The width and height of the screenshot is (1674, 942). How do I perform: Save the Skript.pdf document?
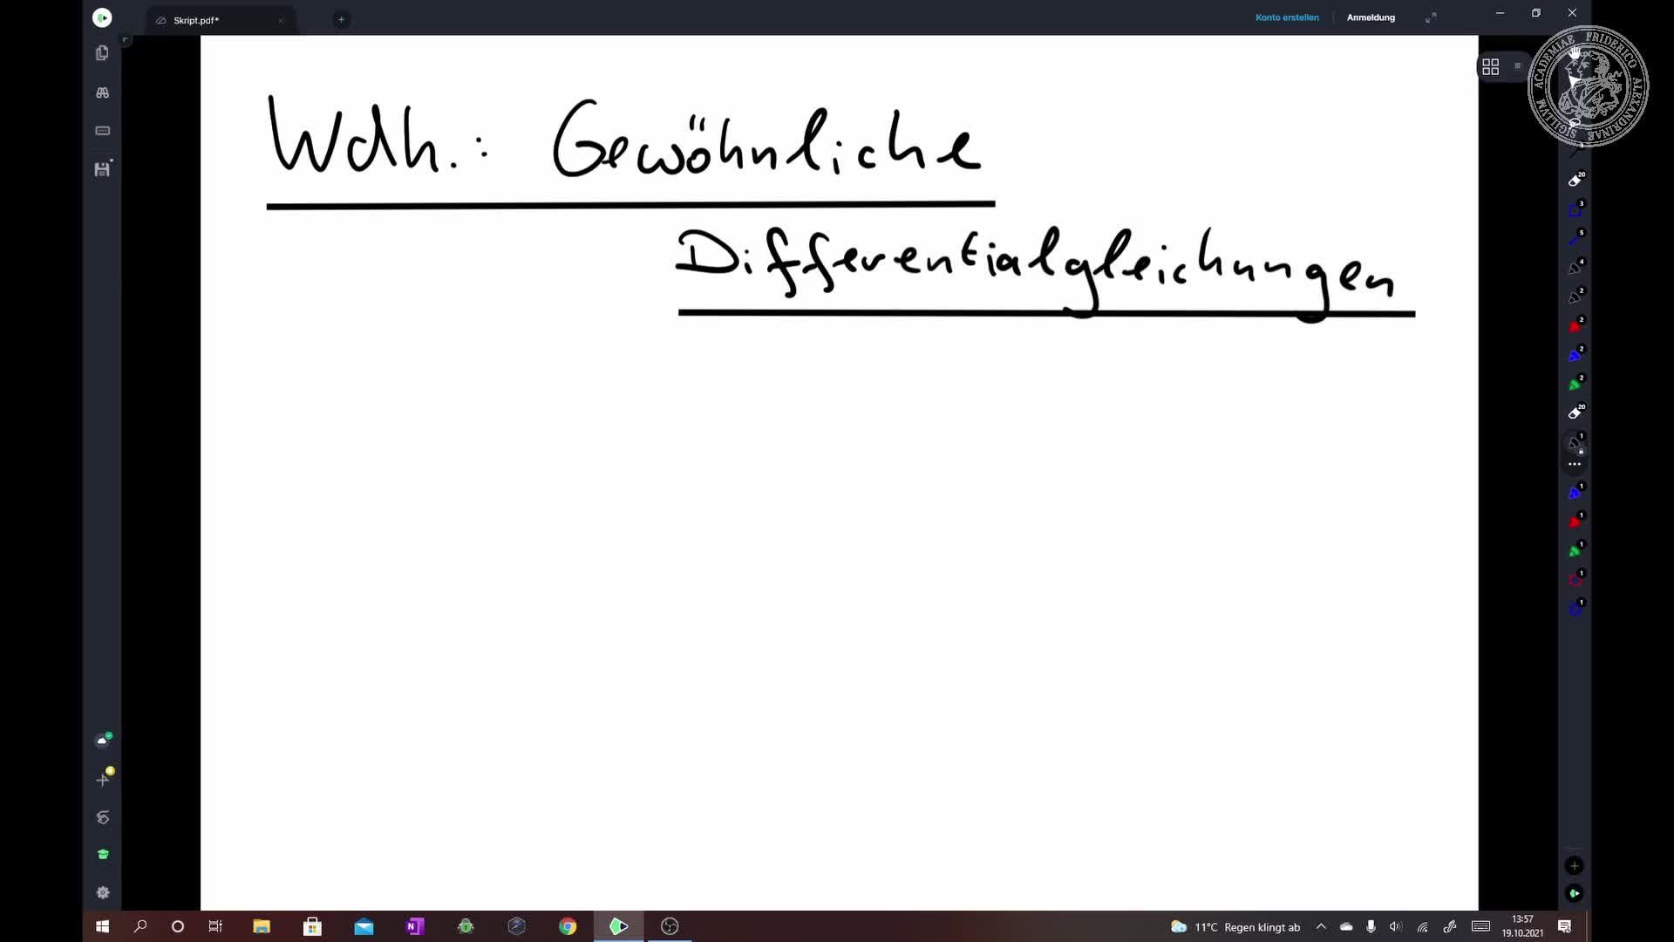point(103,169)
